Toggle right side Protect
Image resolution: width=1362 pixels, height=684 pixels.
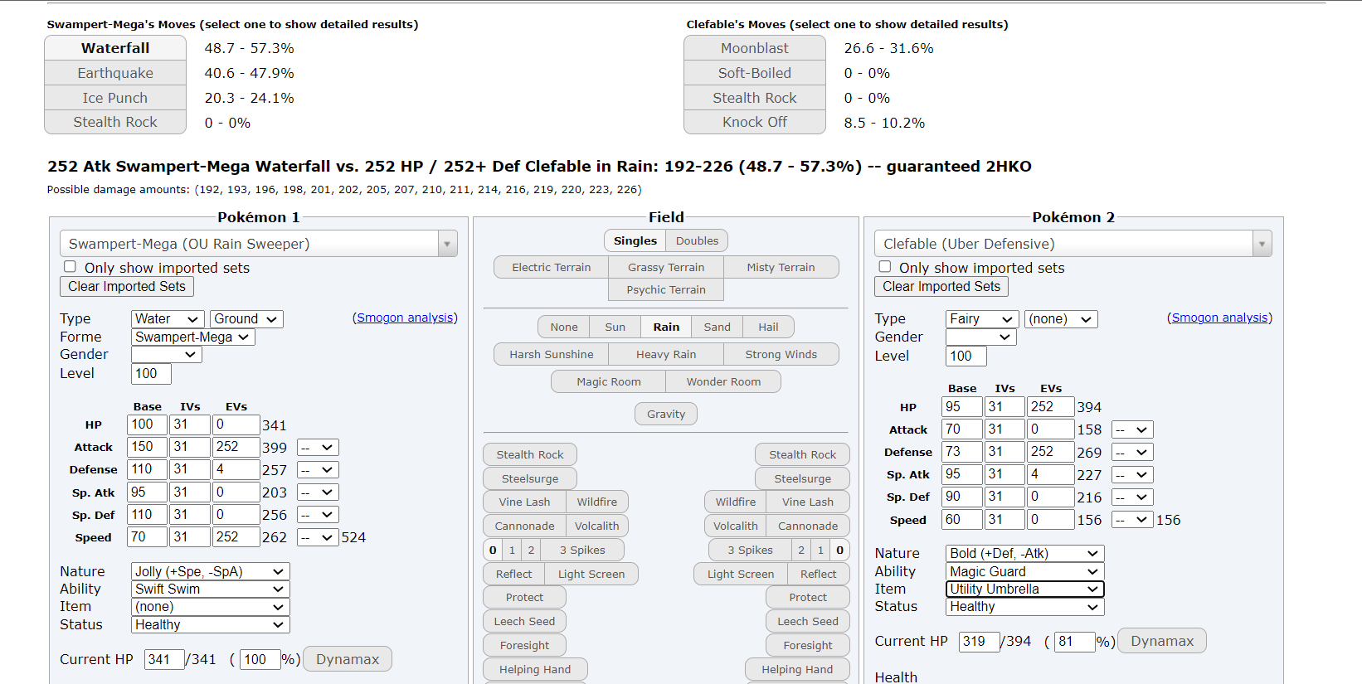click(x=808, y=597)
